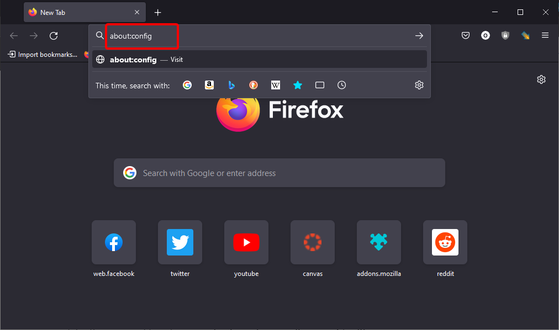The width and height of the screenshot is (559, 330).
Task: Personalize new tab via gear icon
Action: tap(541, 79)
